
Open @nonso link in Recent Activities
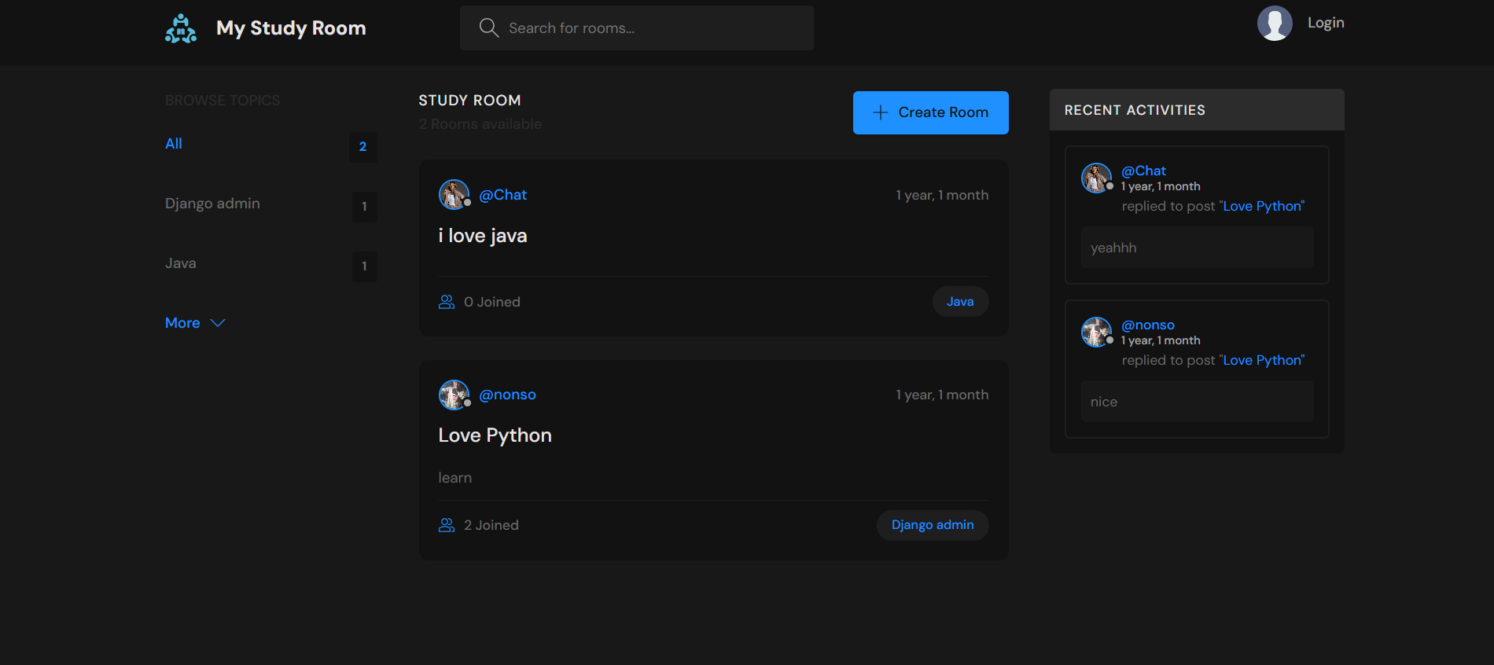[1148, 325]
